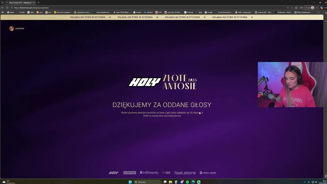Open Discord from taskbar
The height and width of the screenshot is (184, 327).
coord(182,182)
